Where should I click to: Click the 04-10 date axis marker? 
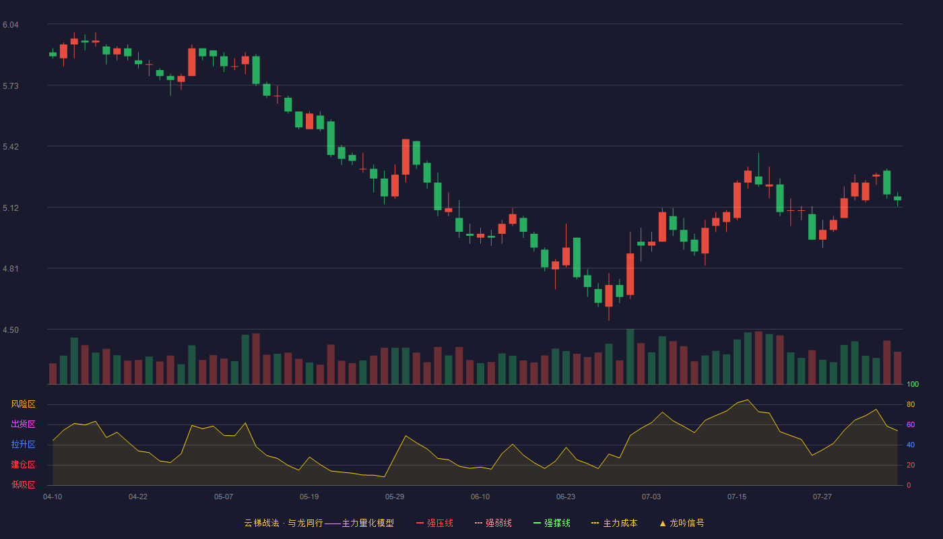[53, 497]
